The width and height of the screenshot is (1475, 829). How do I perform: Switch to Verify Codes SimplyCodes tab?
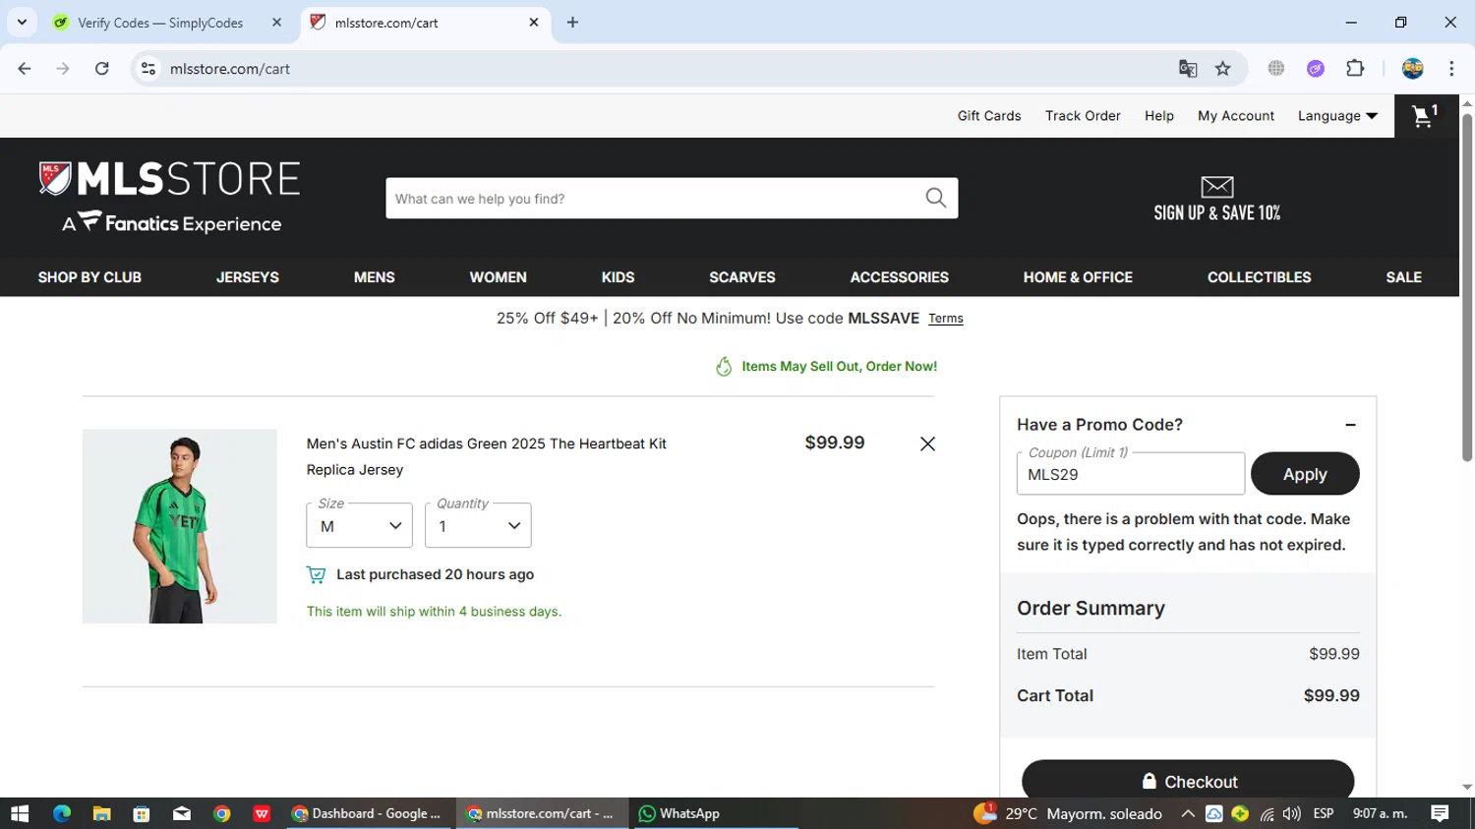[x=160, y=22]
